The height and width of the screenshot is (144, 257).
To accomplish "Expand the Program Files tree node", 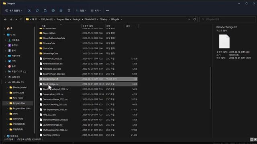I will coord(7,103).
